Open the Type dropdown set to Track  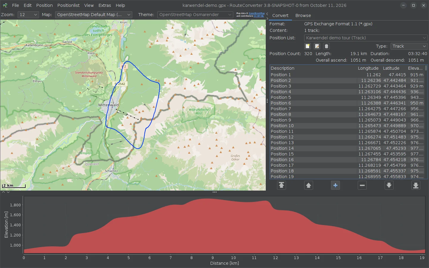point(409,46)
